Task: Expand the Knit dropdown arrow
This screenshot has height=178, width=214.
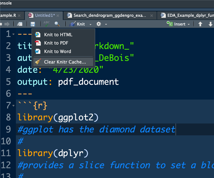Action: pos(91,25)
